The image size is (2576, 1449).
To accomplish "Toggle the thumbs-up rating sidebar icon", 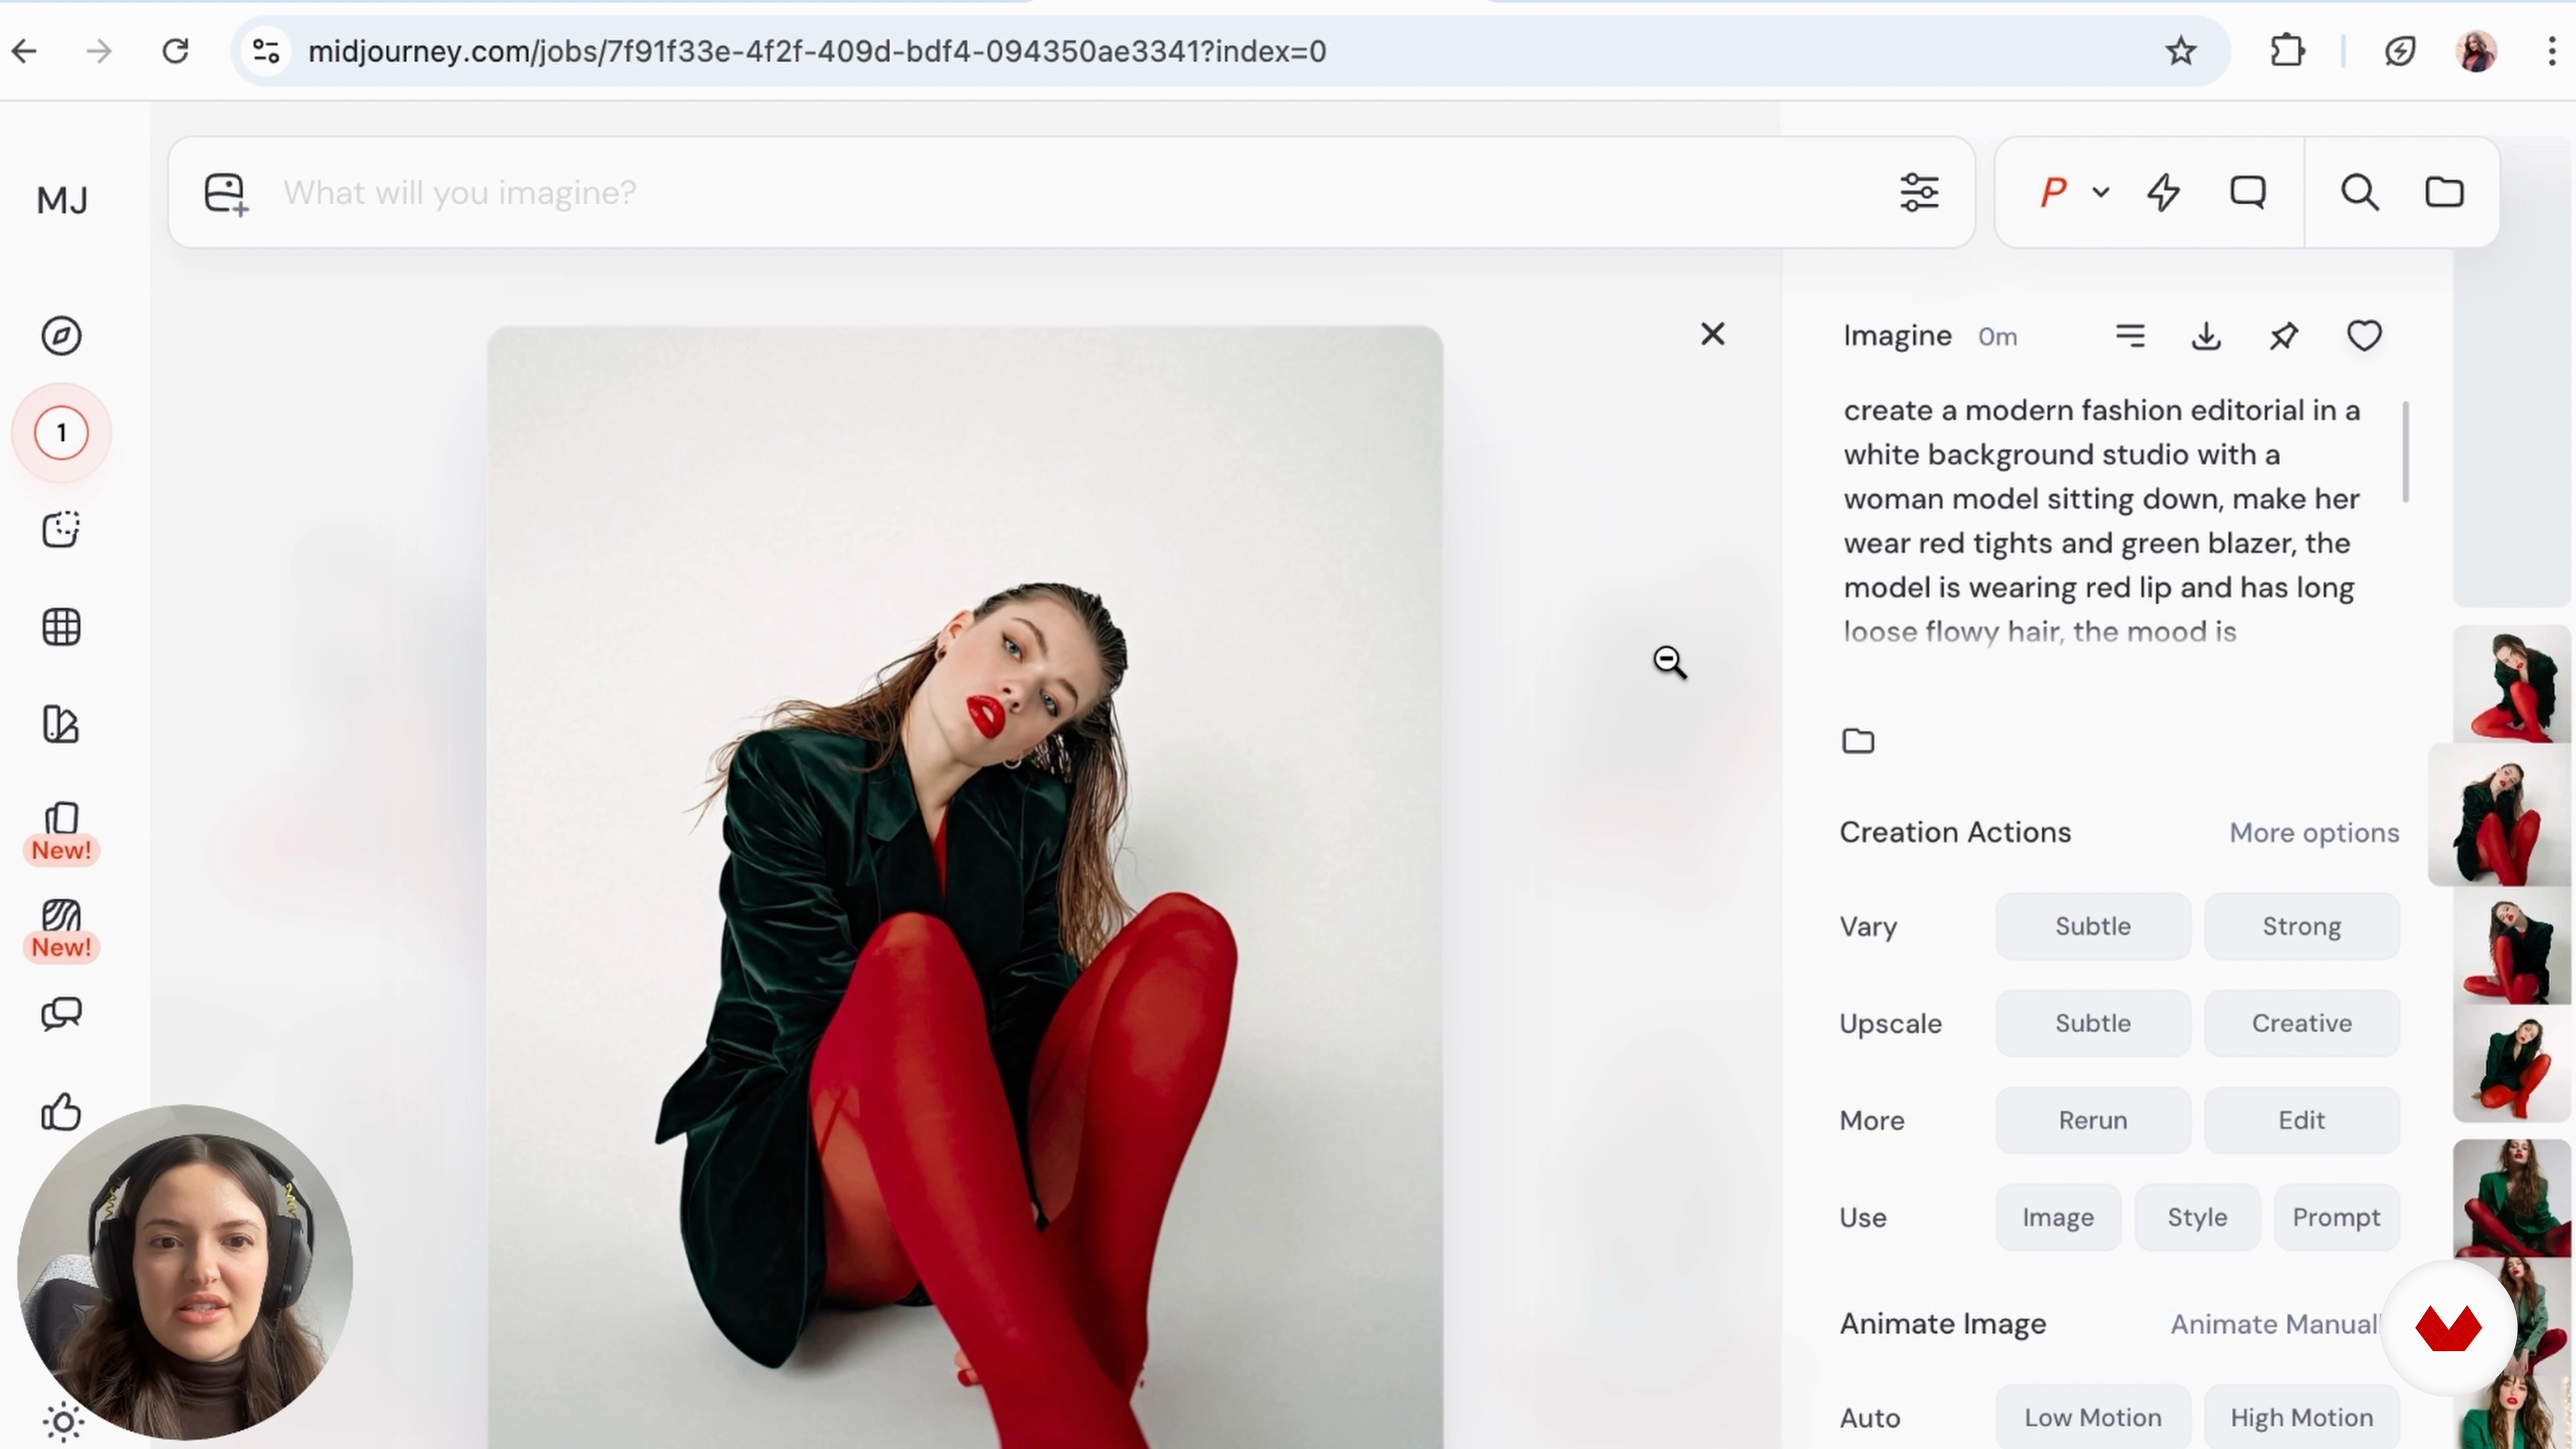I will tap(61, 1111).
